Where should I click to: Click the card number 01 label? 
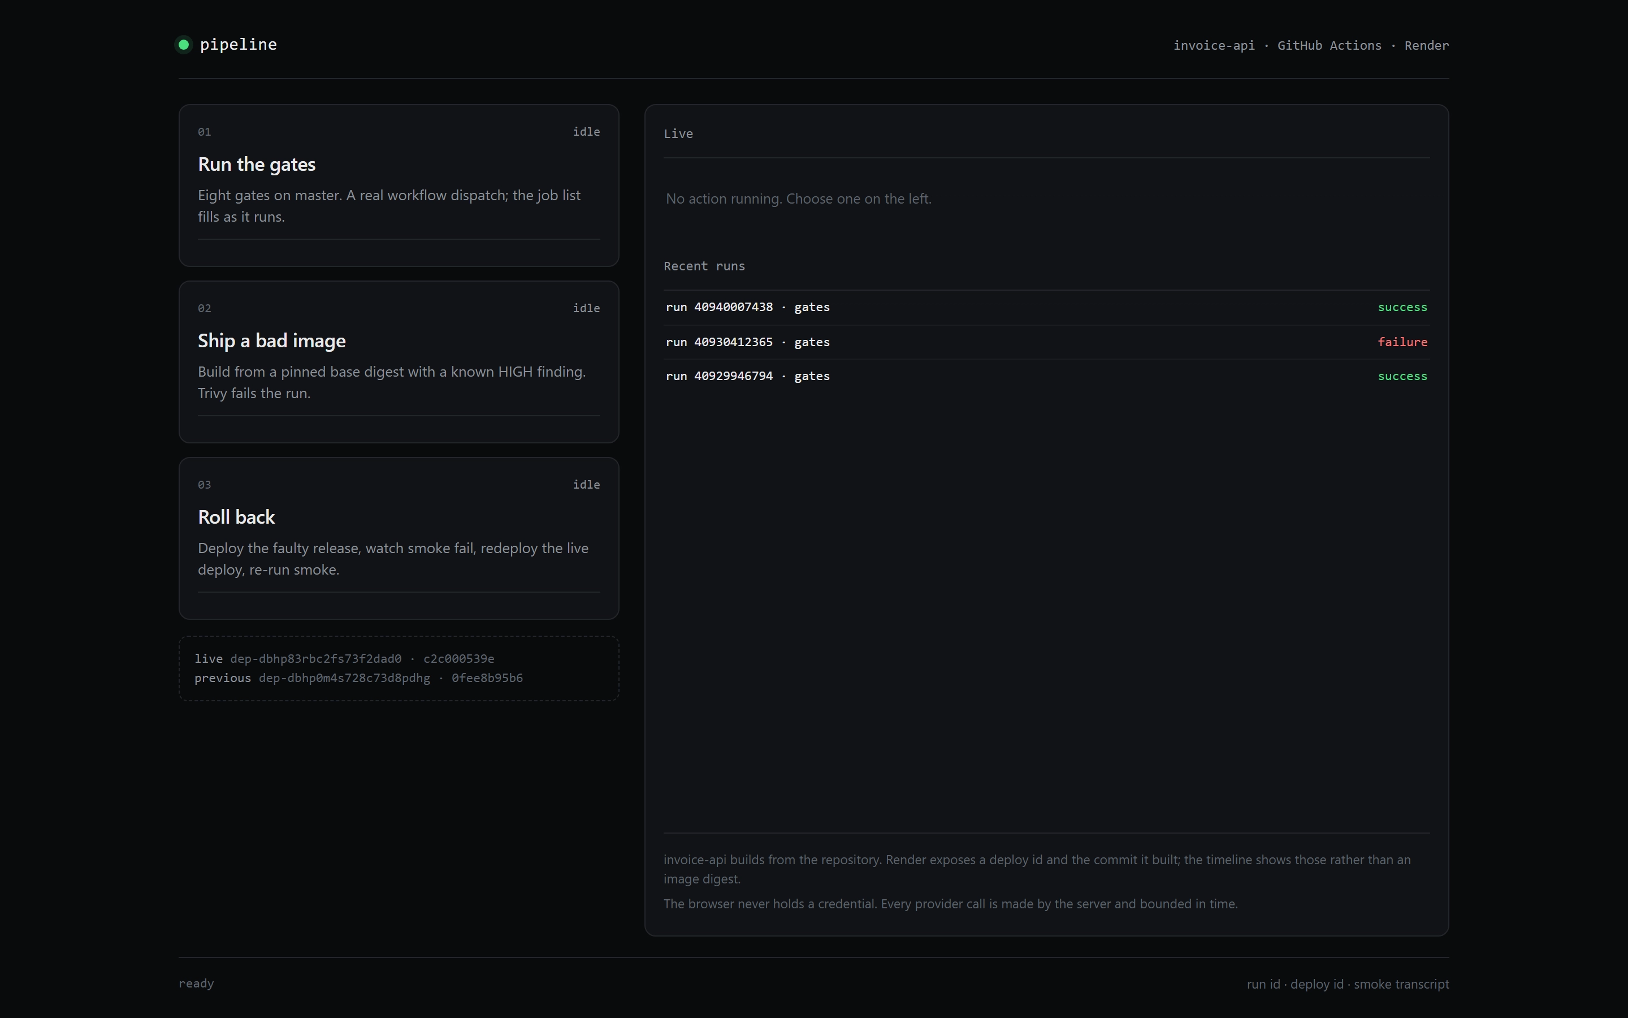[x=205, y=132]
